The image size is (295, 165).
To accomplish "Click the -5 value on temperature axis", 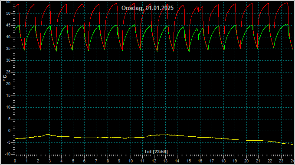I will 9,142.
